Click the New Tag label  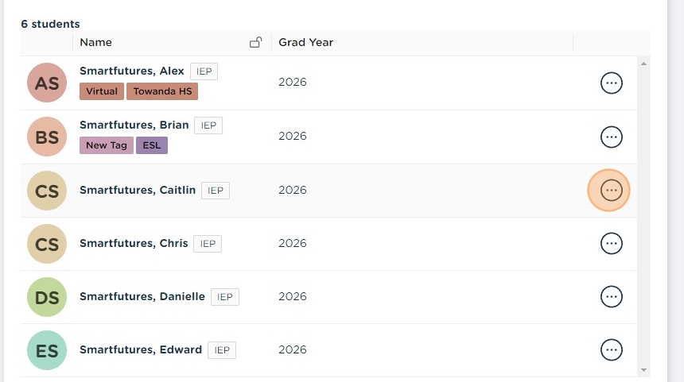point(107,145)
